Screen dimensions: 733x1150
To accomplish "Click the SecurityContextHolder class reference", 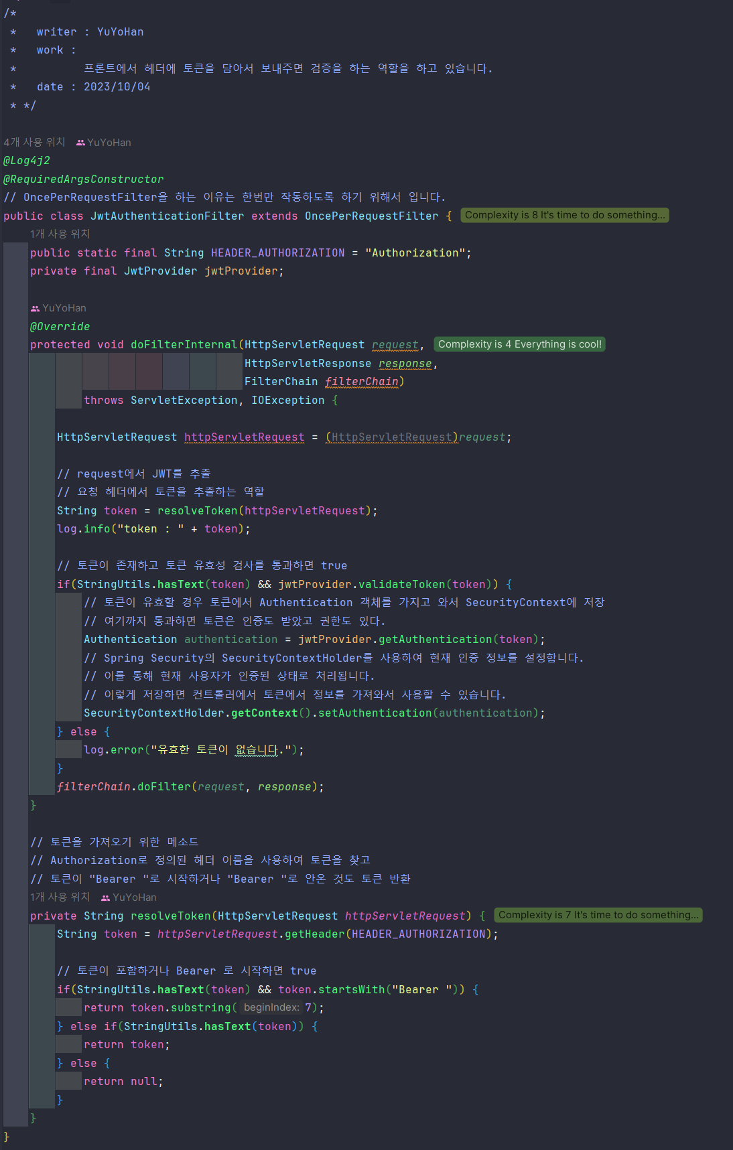I will (x=154, y=713).
